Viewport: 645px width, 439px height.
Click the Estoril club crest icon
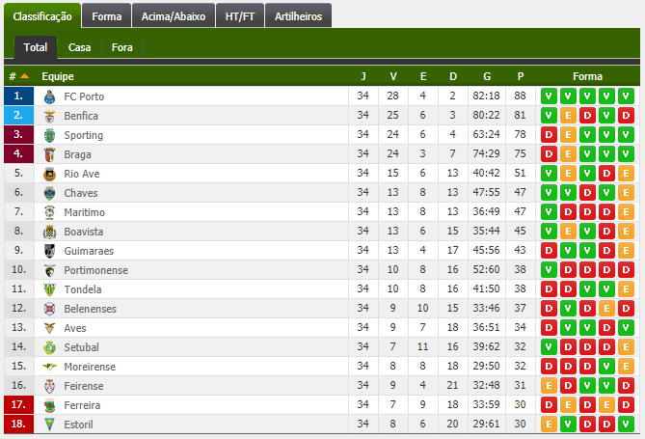49,425
